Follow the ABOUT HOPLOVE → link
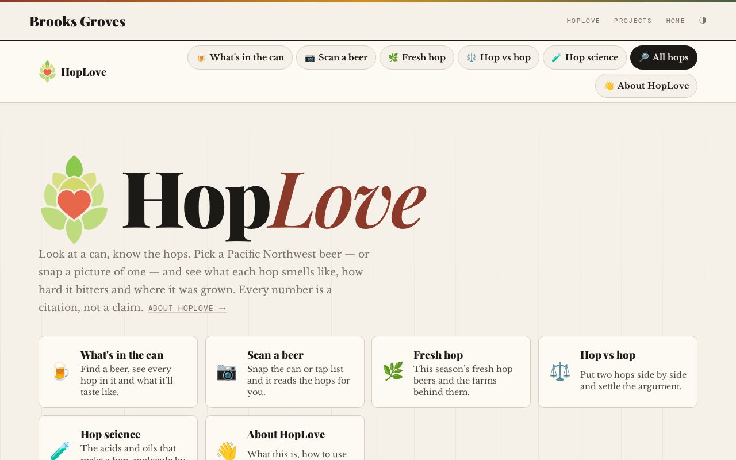This screenshot has height=460, width=736. [187, 308]
